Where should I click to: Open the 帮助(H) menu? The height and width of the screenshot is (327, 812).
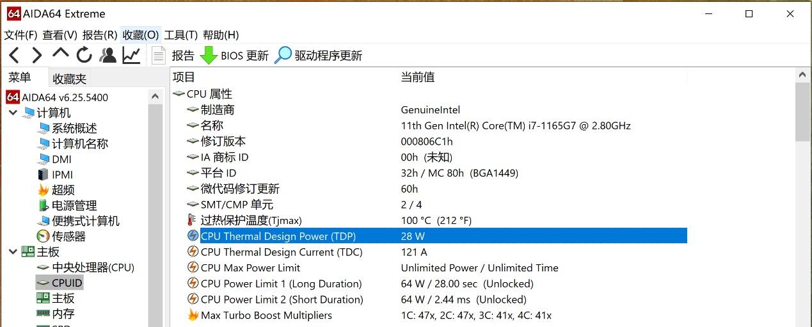tap(221, 35)
